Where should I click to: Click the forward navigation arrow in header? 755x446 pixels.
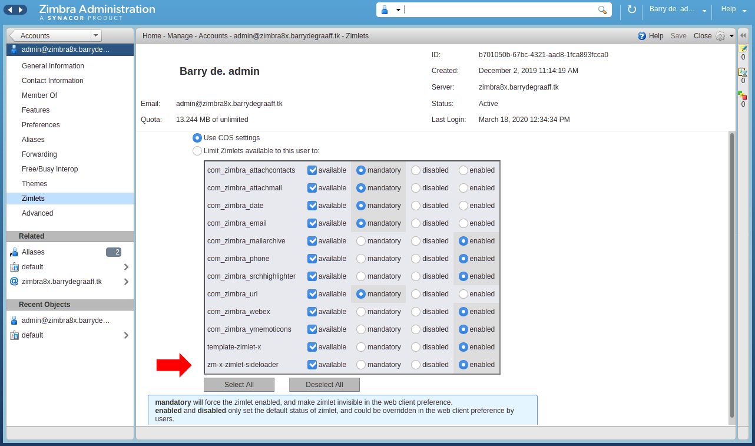(21, 9)
